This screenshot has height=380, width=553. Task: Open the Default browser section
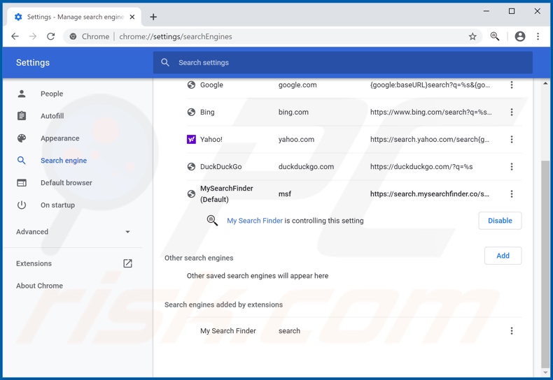66,182
